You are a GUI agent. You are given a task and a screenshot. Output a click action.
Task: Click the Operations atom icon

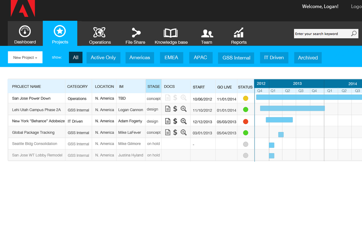click(x=100, y=32)
